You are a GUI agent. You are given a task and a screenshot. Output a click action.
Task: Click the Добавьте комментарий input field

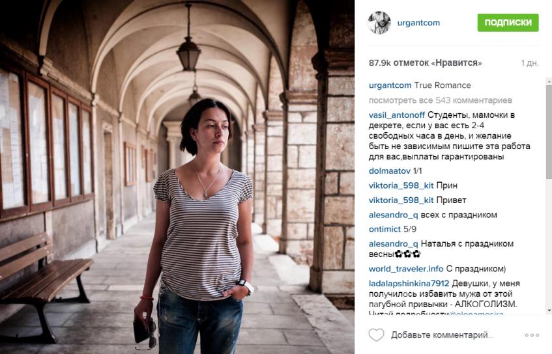[442, 335]
